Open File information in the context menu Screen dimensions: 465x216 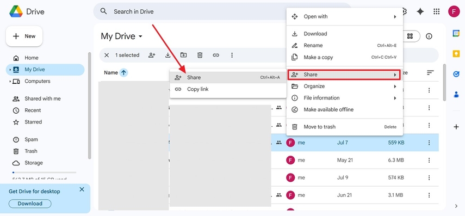pyautogui.click(x=345, y=98)
